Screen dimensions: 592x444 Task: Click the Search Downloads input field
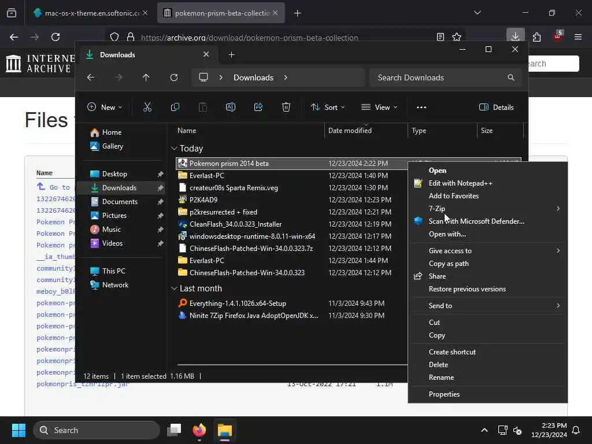[446, 77]
